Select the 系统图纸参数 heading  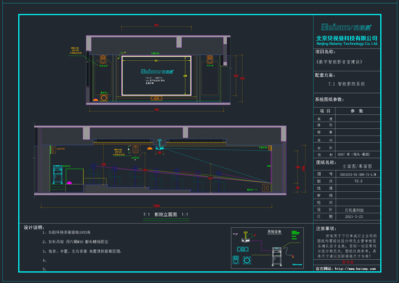click(330, 99)
